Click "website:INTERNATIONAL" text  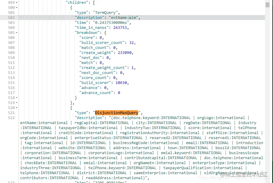(x=82, y=148)
